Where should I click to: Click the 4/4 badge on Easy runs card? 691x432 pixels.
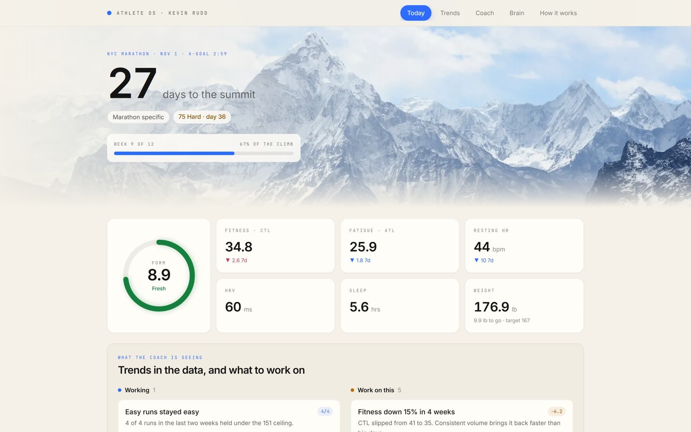point(325,411)
